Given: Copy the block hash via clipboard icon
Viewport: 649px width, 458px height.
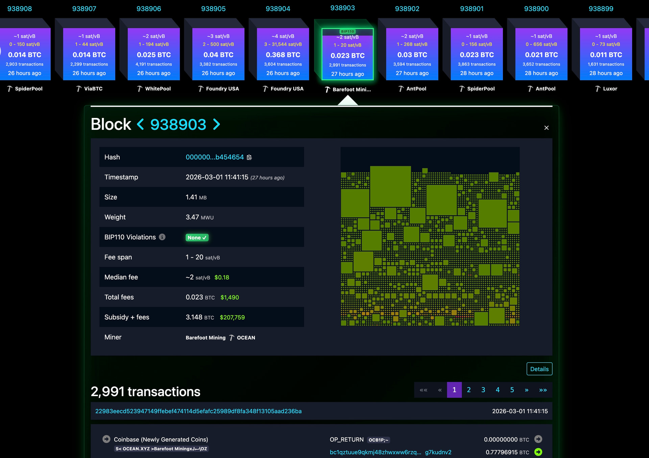Looking at the screenshot, I should pyautogui.click(x=249, y=157).
